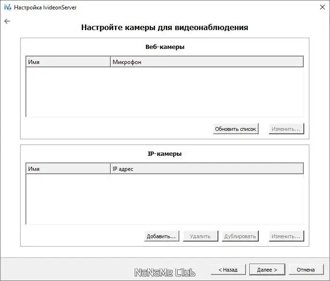Close the IvideonServer setup window
This screenshot has height=281, width=330.
point(322,7)
